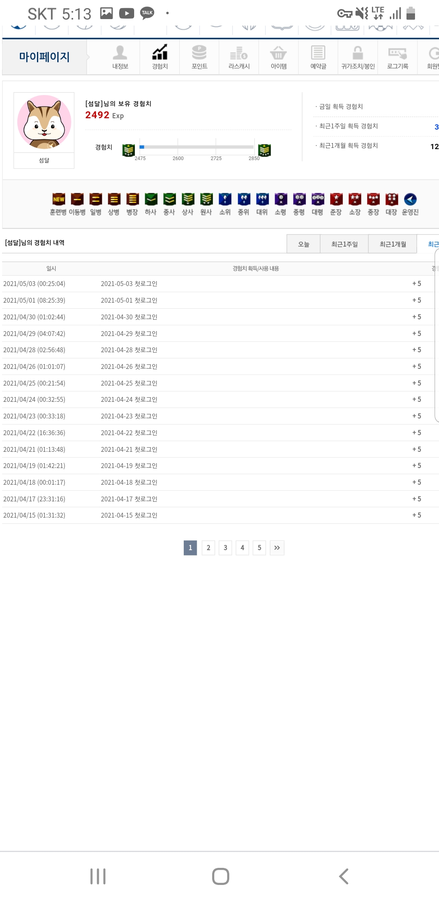Click the 마이페이지 heading
The height and width of the screenshot is (902, 439).
pyautogui.click(x=44, y=57)
